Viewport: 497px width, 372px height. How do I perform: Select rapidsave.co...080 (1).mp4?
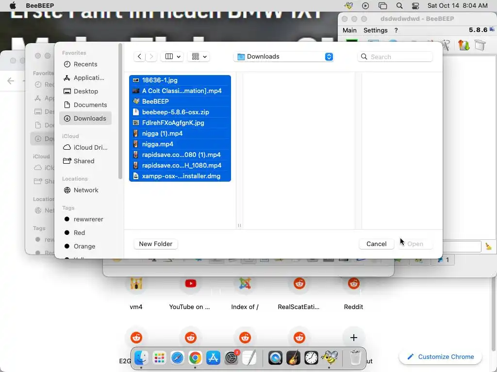coord(180,155)
